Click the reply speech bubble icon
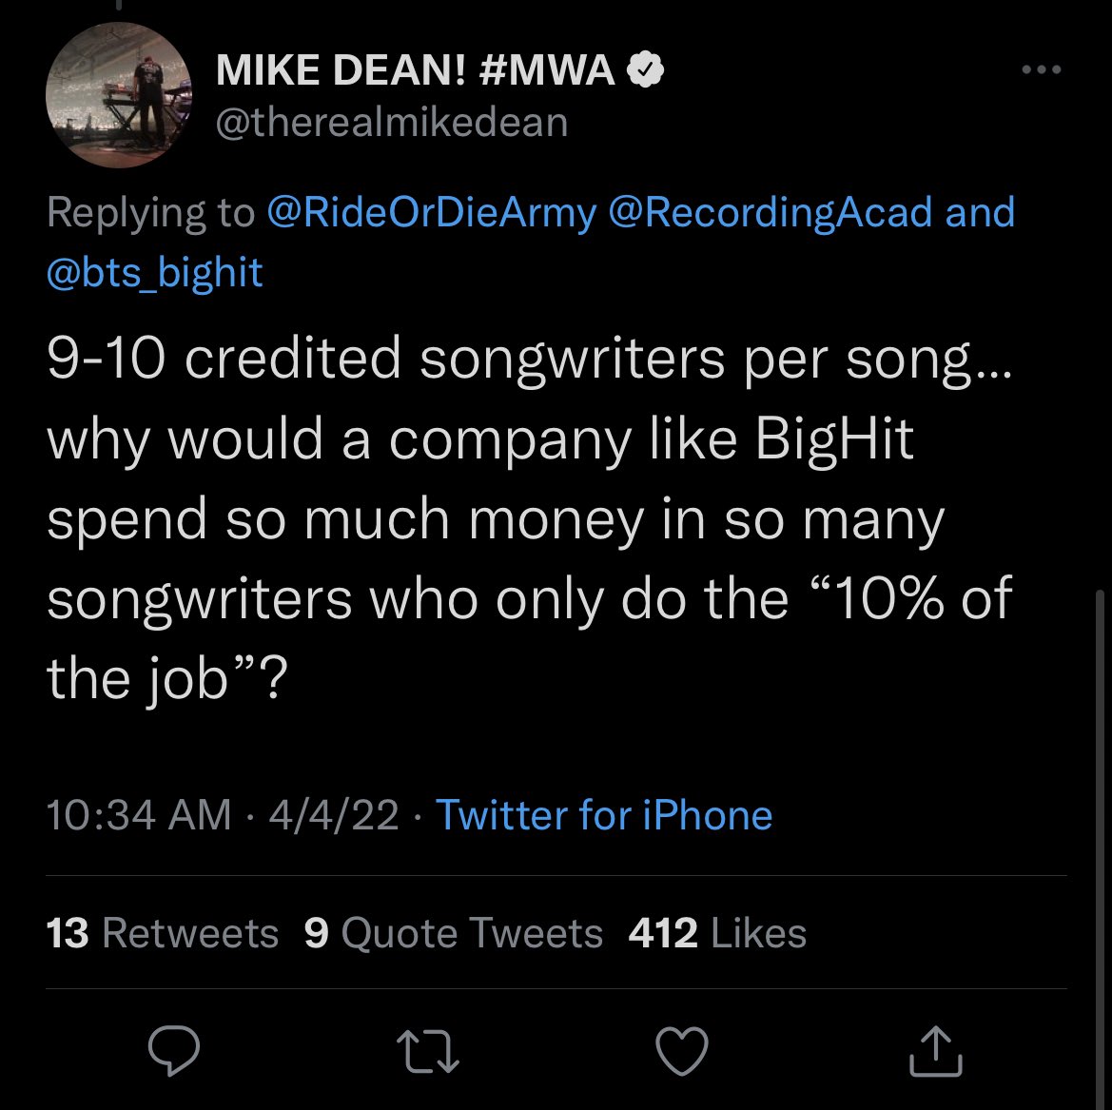This screenshot has width=1112, height=1110. tap(174, 1052)
